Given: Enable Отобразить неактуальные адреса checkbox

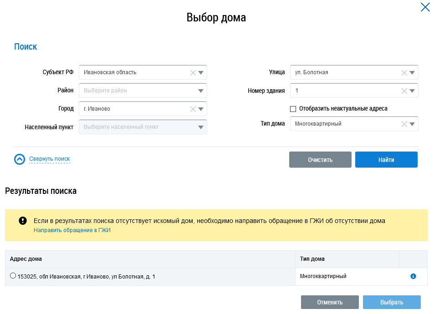Looking at the screenshot, I should [x=293, y=109].
